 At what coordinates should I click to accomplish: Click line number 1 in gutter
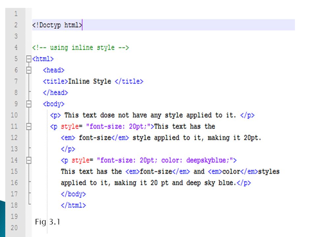pos(16,14)
